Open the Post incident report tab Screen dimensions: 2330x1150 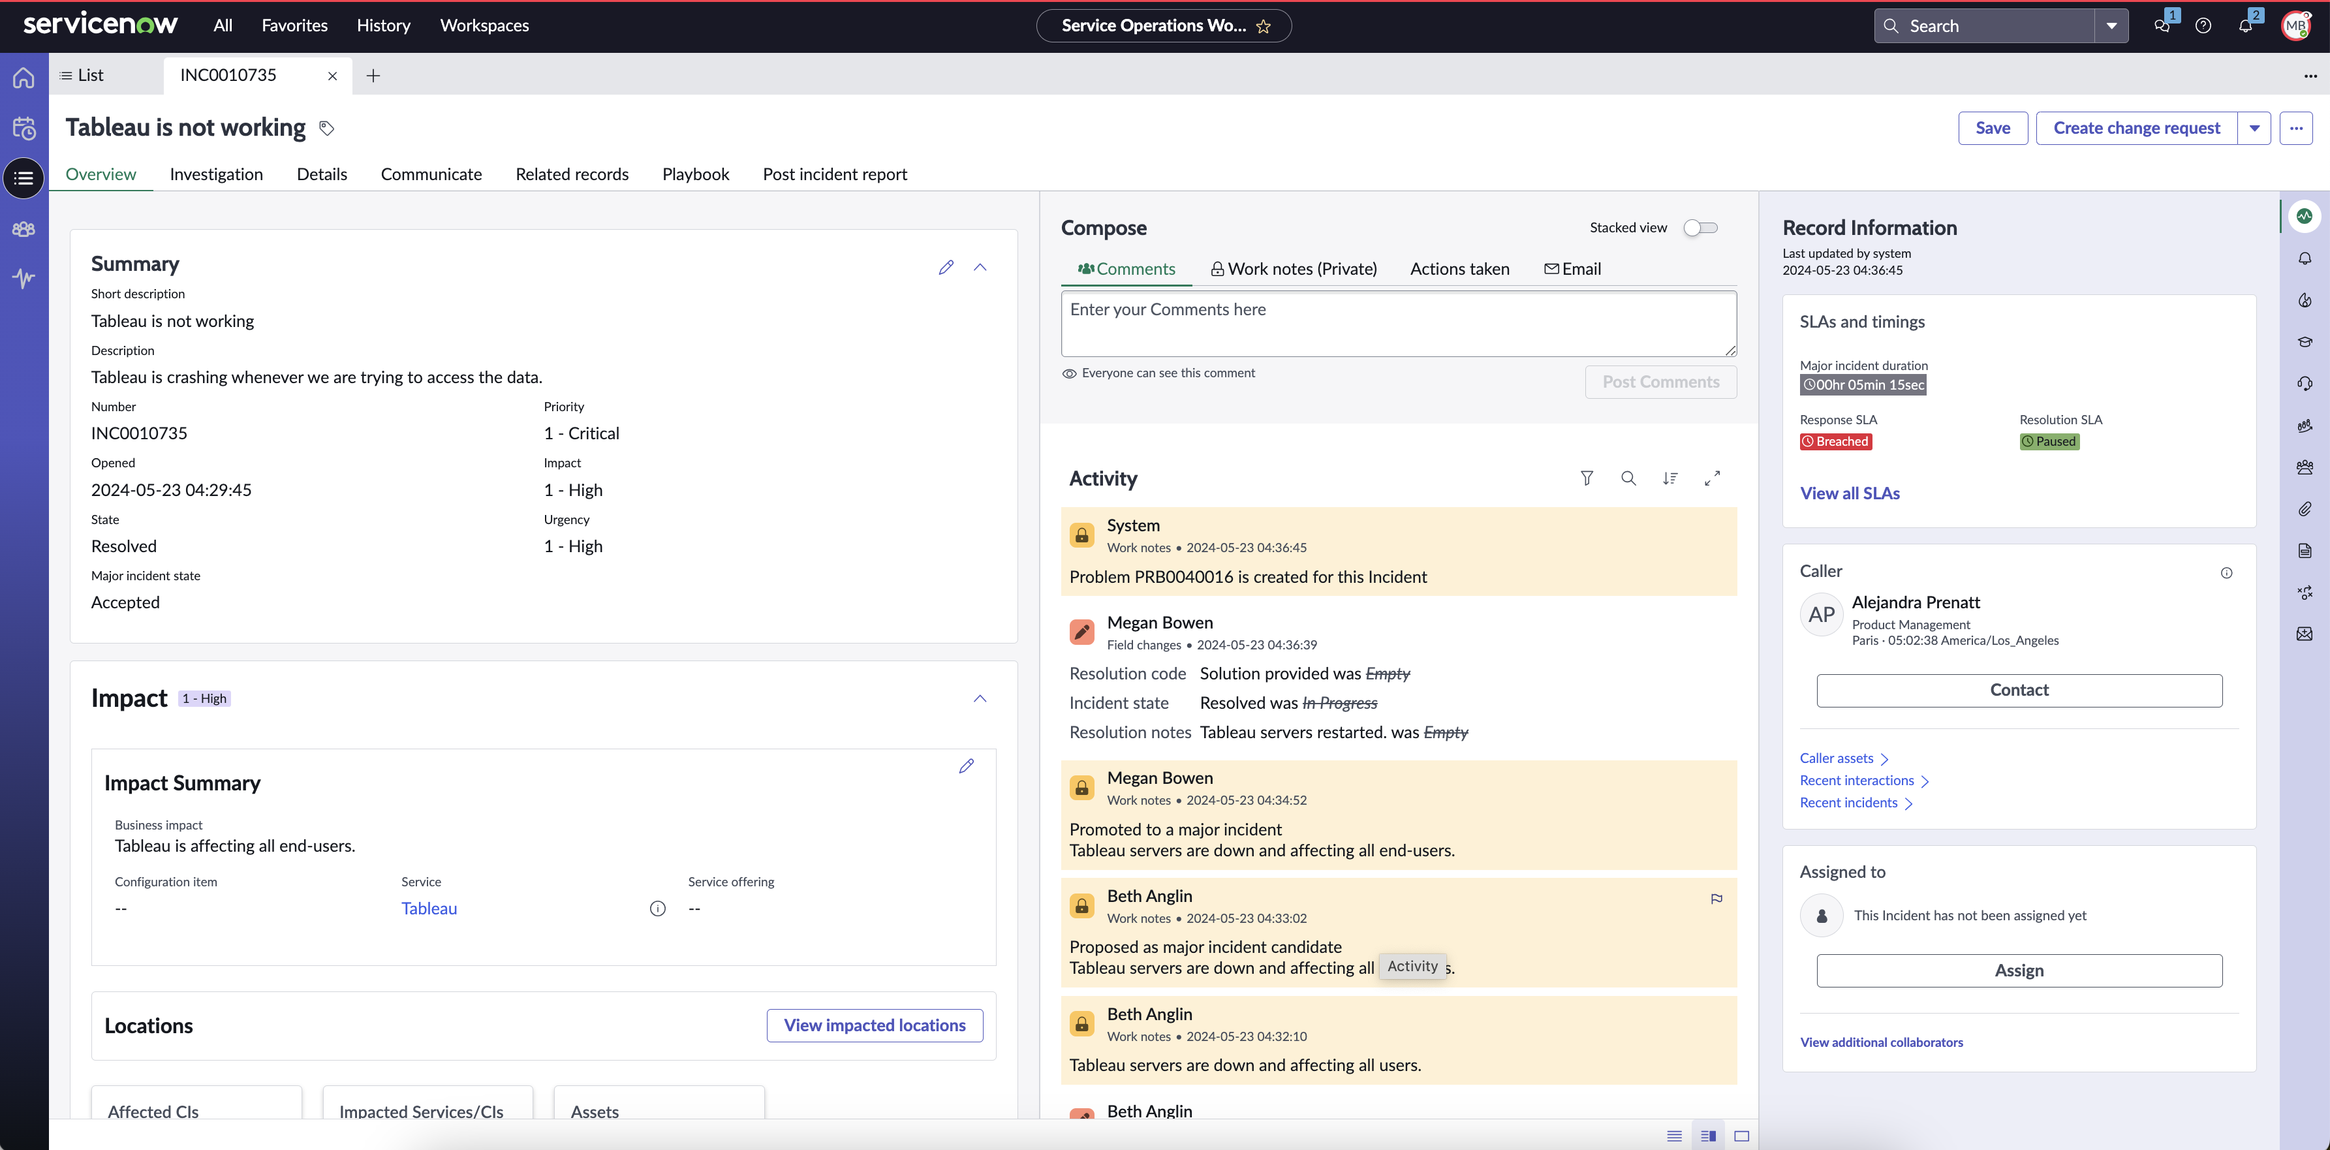tap(835, 174)
